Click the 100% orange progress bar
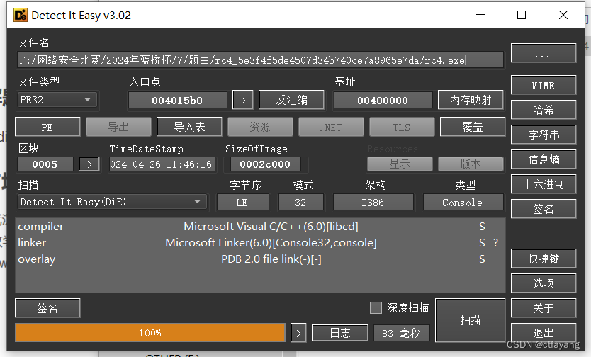The width and height of the screenshot is (591, 357). pyautogui.click(x=150, y=333)
